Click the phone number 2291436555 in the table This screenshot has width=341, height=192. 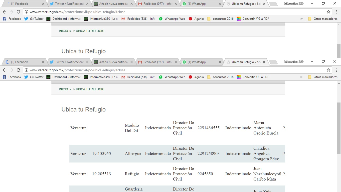point(208,128)
